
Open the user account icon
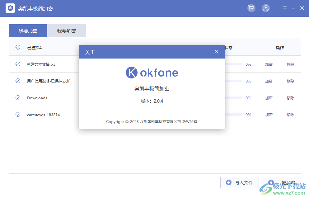click(266, 8)
